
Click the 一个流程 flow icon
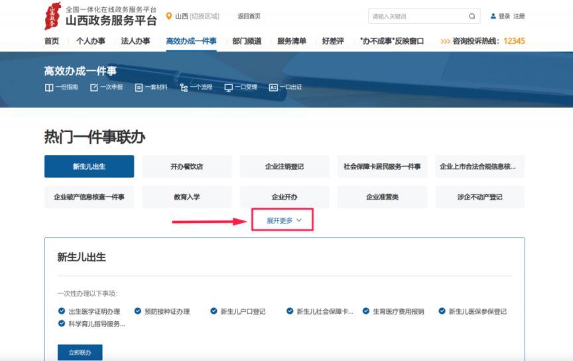tap(184, 88)
